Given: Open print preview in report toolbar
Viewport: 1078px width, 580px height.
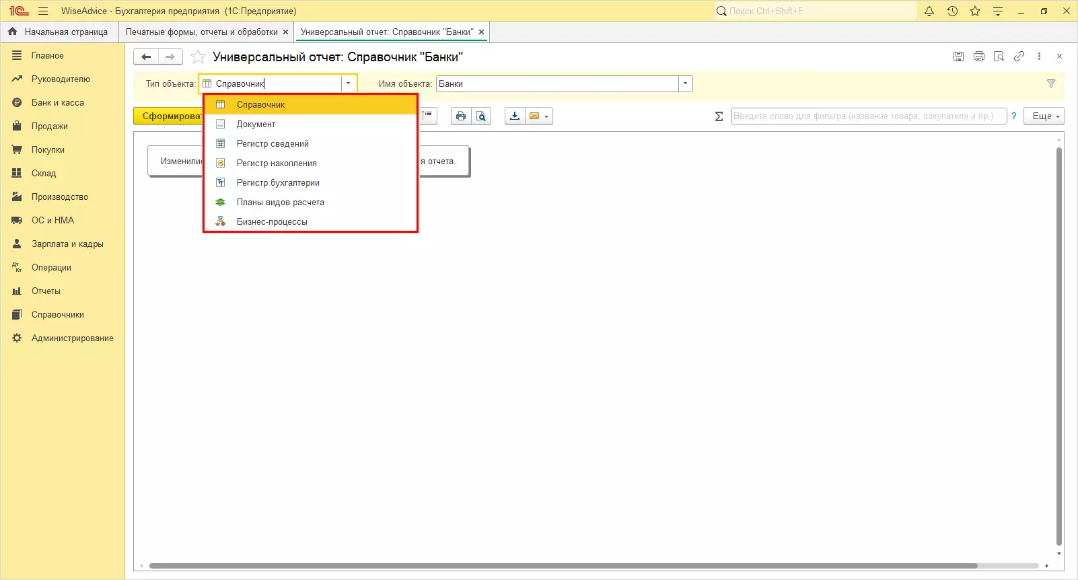Looking at the screenshot, I should click(x=481, y=116).
